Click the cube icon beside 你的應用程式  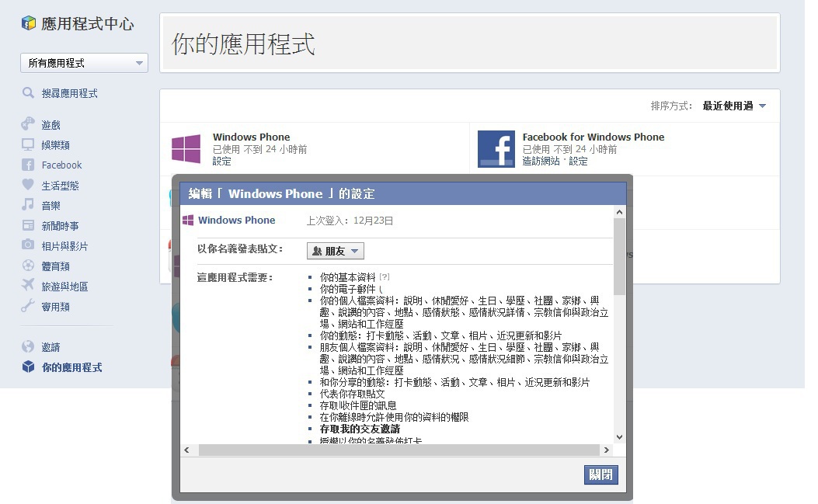[x=28, y=367]
